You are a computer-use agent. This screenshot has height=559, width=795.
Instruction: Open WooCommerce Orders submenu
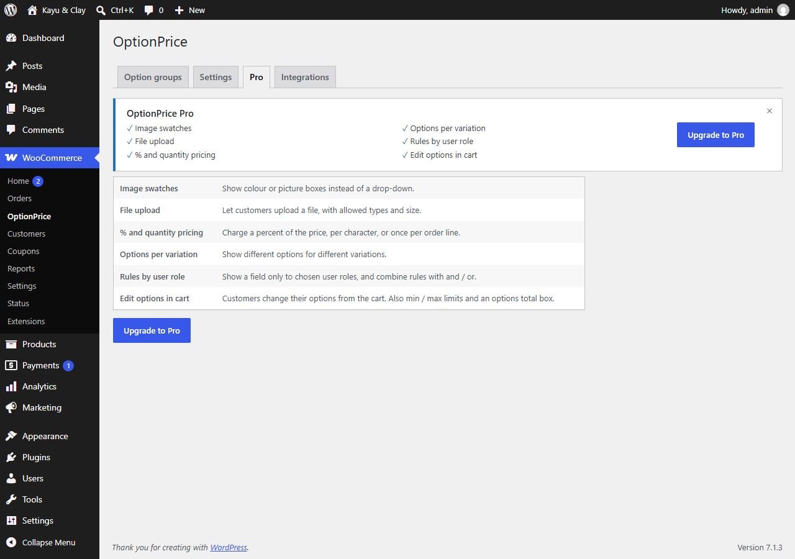coord(19,198)
